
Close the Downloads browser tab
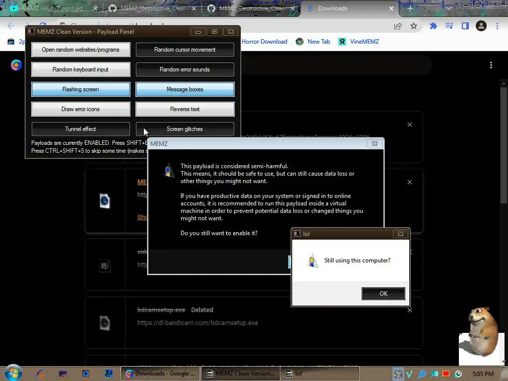tap(391, 8)
